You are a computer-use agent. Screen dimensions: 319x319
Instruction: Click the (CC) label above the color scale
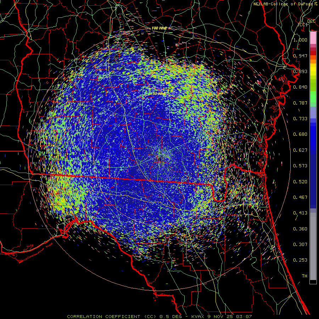click(303, 24)
